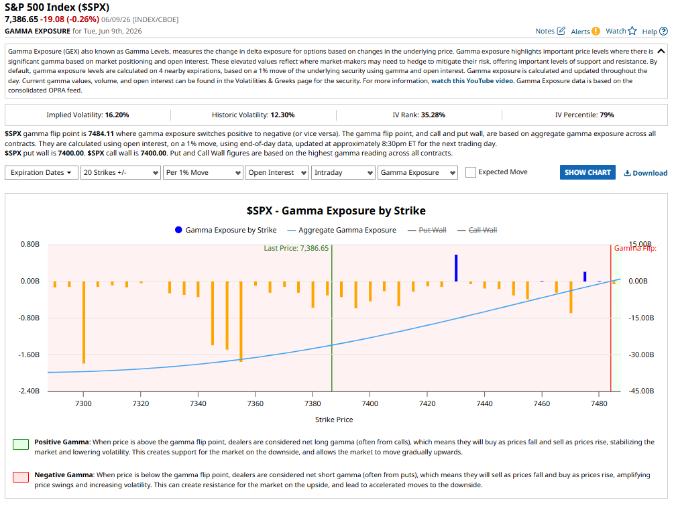Click the Download arrow icon

click(627, 173)
